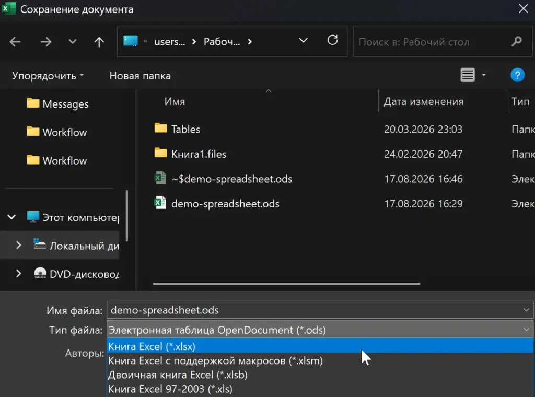The width and height of the screenshot is (535, 397).
Task: Select DVD-дисковод in the sidebar
Action: point(76,274)
